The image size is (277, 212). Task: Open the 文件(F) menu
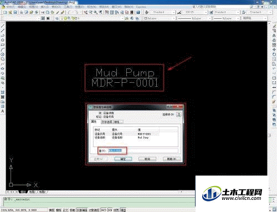[11, 7]
